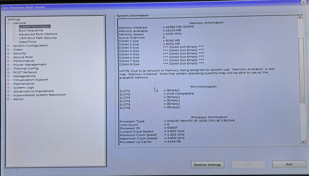Select the Performance category

pos(24,61)
